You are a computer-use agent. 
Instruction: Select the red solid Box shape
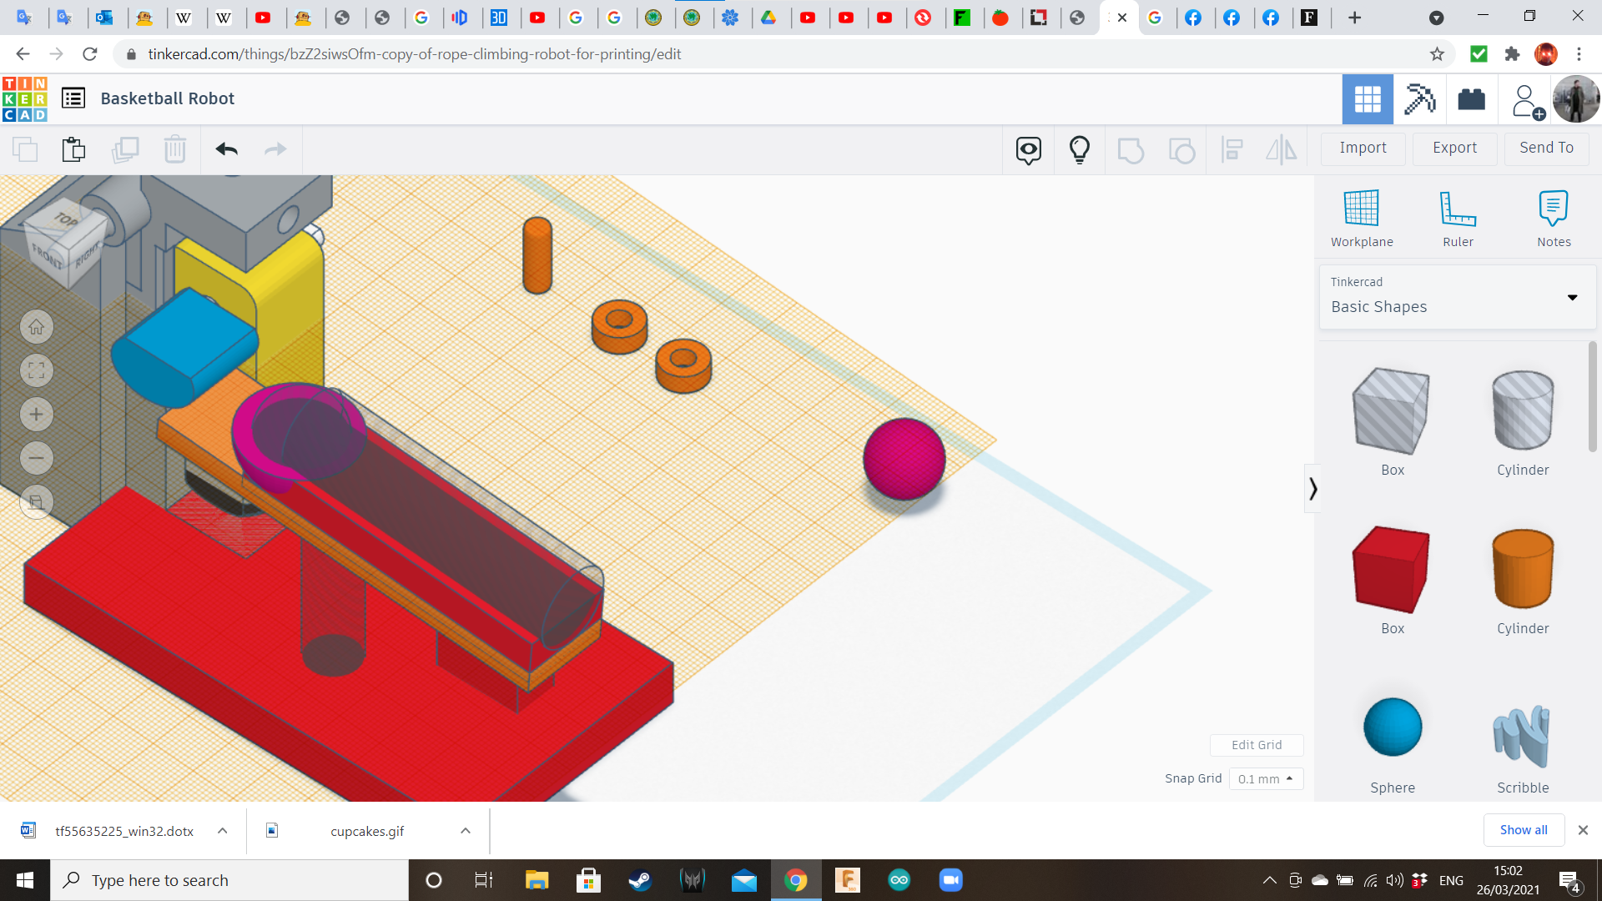[1391, 571]
